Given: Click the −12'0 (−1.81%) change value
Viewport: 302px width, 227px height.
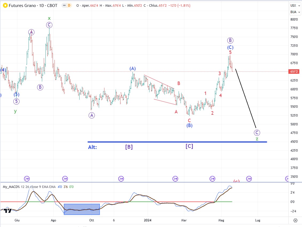Looking at the screenshot, I should click(179, 6).
